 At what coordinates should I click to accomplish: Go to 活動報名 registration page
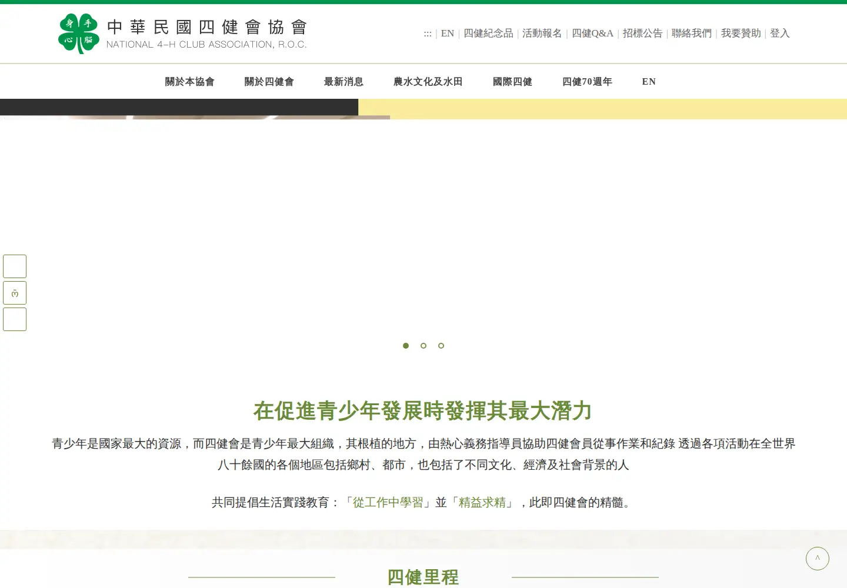pos(542,34)
